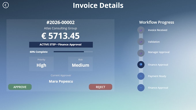Reject the invoice with the red button
Screen dimensions: 196x110
[x=101, y=87]
